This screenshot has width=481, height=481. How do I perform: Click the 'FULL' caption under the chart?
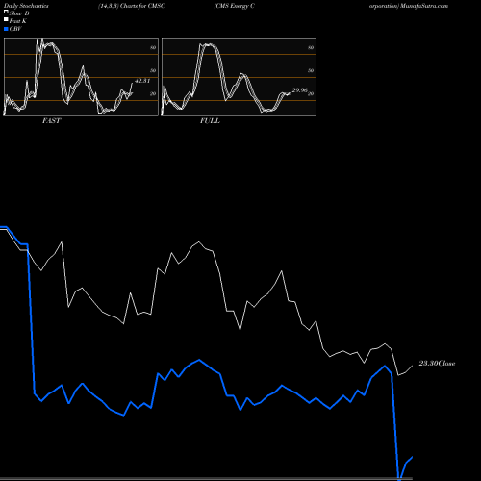[x=210, y=121]
